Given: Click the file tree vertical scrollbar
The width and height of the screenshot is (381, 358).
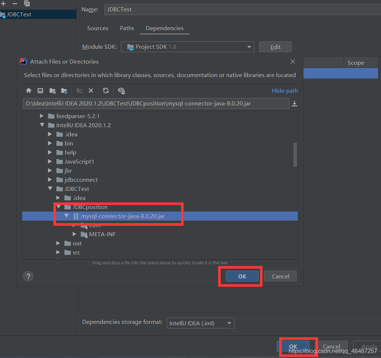Looking at the screenshot, I should [x=295, y=155].
